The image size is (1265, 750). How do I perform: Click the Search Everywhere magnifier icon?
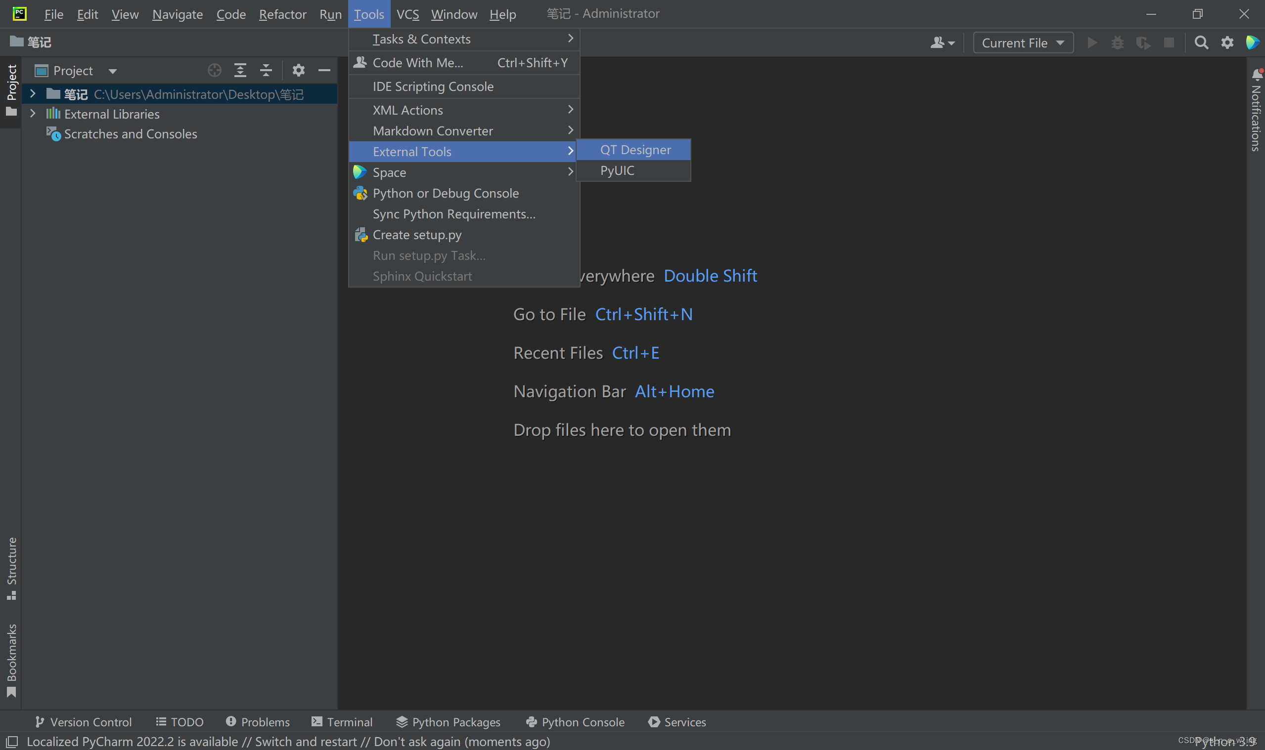coord(1201,43)
